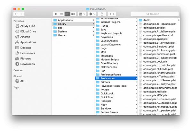
Task: Click the Share toolbar button
Action: click(x=102, y=14)
